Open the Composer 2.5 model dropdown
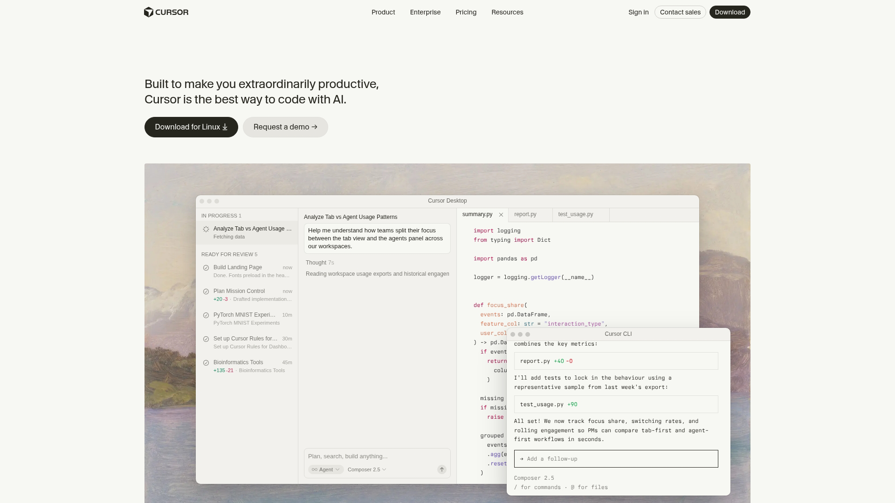The image size is (895, 503). 367,469
